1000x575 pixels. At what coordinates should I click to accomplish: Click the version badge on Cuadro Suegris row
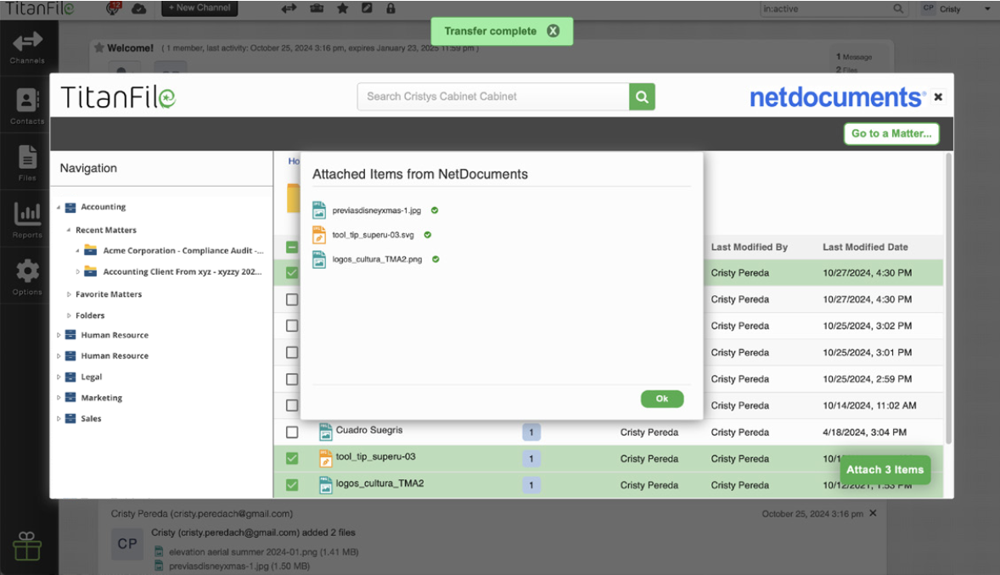tap(531, 433)
